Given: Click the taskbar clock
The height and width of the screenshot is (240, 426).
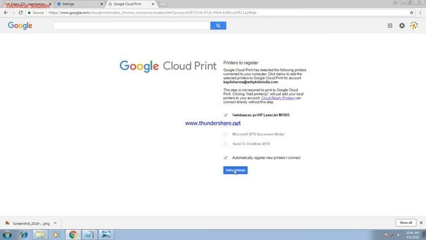Looking at the screenshot, I should point(413,235).
